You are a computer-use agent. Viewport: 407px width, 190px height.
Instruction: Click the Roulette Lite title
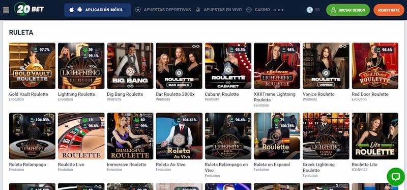[x=365, y=165]
